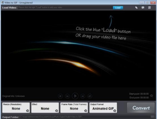This screenshot has width=157, height=119.
Task: Click the Stop playback button
Action: pos(60,96)
